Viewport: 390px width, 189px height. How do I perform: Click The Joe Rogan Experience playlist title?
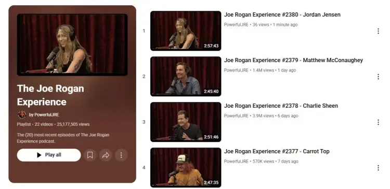click(x=50, y=95)
